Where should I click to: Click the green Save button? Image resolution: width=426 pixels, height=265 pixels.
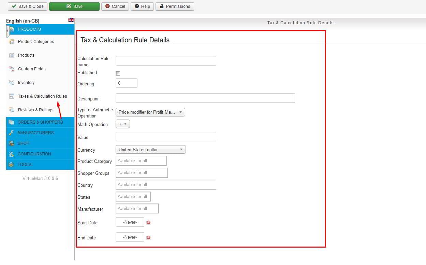pyautogui.click(x=74, y=6)
